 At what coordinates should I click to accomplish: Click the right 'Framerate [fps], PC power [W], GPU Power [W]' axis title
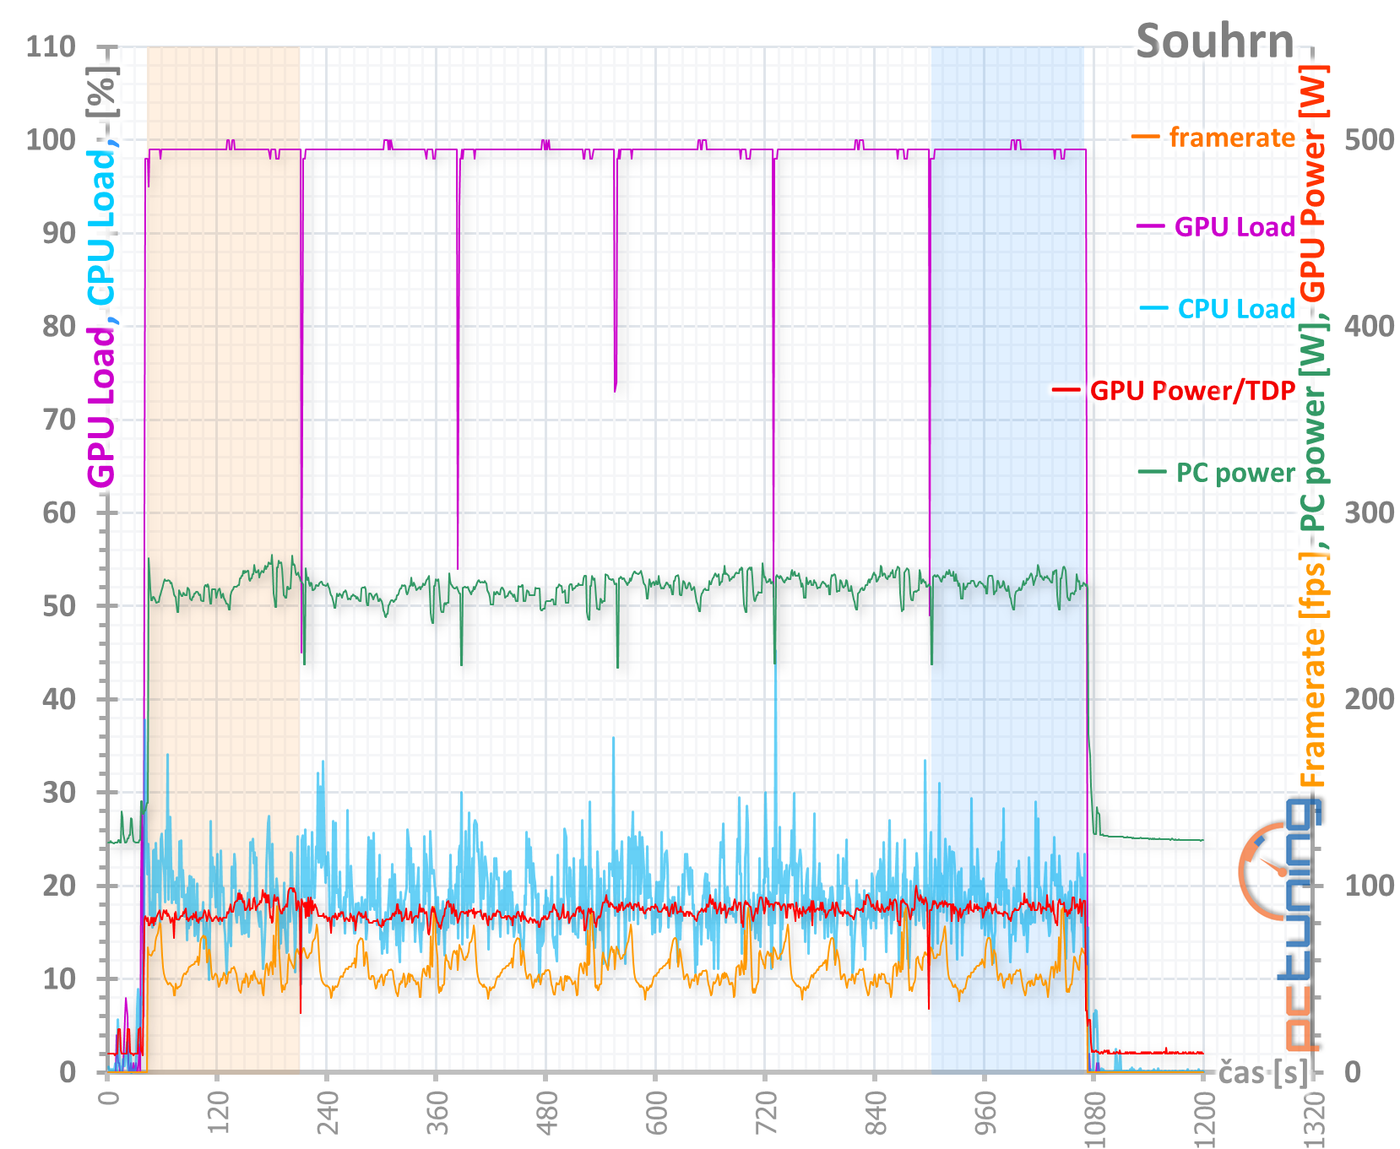point(1313,426)
